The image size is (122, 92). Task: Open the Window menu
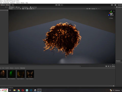[x=22, y=3]
